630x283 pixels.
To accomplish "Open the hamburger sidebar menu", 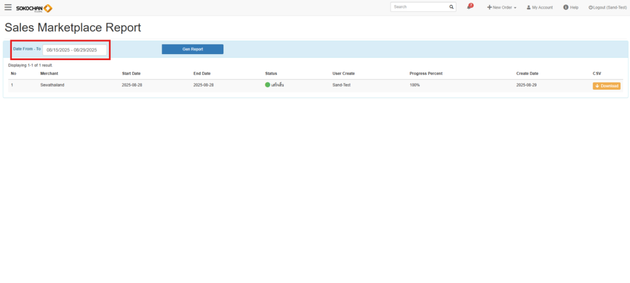I will [8, 7].
